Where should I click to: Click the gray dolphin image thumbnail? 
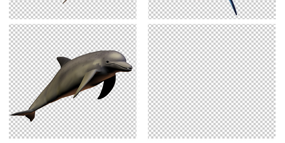[x=73, y=81]
